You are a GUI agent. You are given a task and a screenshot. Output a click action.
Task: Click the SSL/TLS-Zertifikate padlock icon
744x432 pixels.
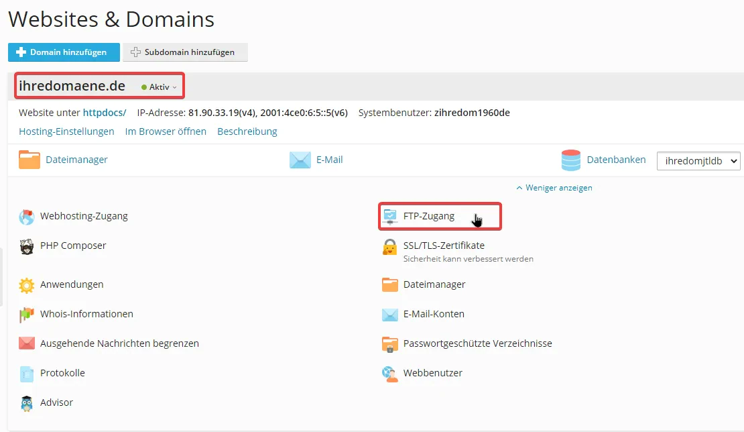tap(390, 247)
